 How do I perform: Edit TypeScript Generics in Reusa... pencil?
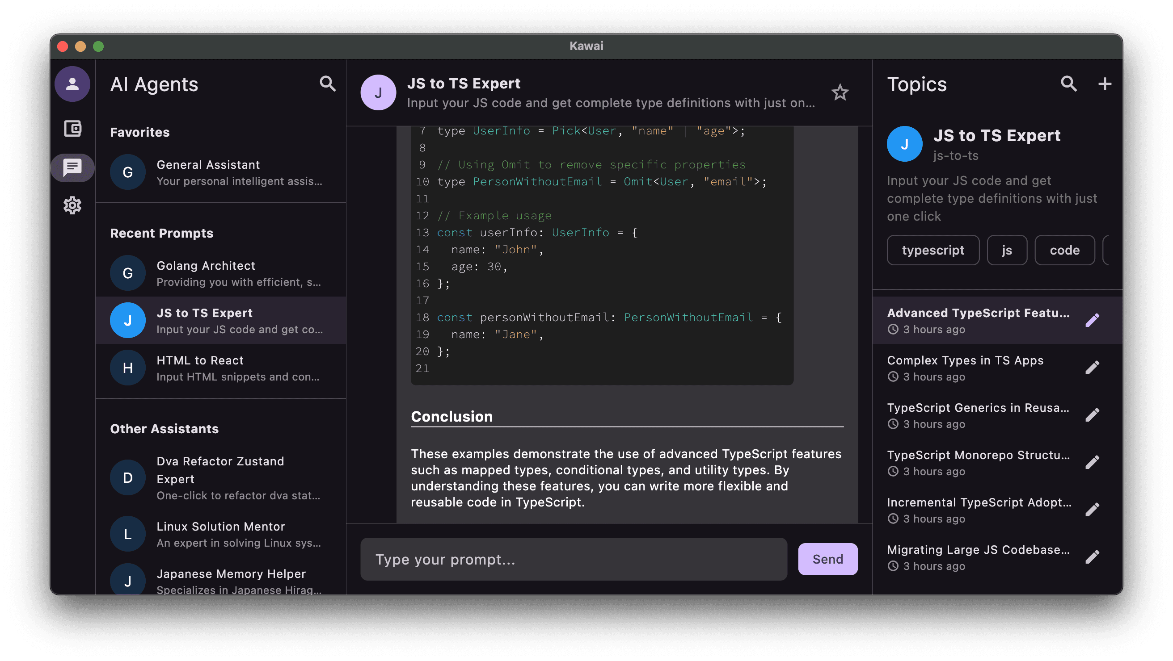1093,415
